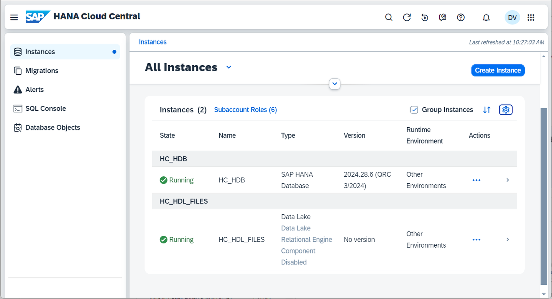This screenshot has height=299, width=552.
Task: Open the app grid product switcher
Action: (531, 17)
